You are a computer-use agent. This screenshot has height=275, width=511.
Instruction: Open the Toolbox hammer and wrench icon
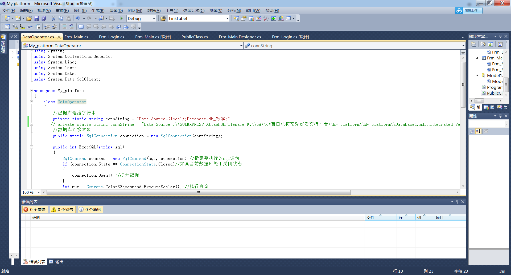pos(266,18)
